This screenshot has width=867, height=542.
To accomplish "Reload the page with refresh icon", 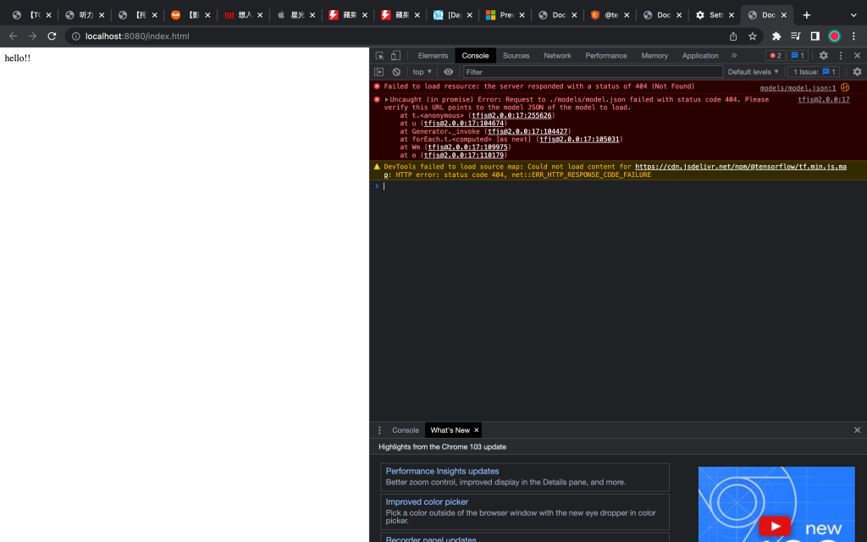I will coord(52,36).
